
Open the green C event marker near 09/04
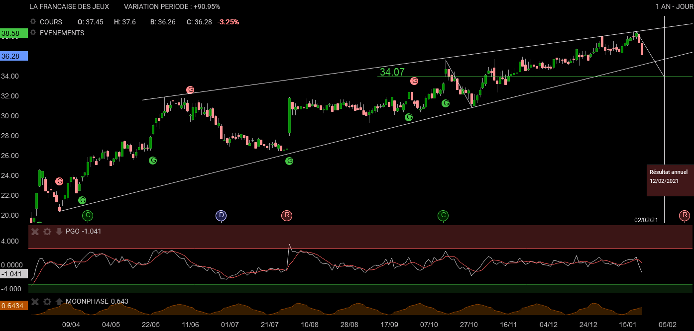[x=88, y=216]
